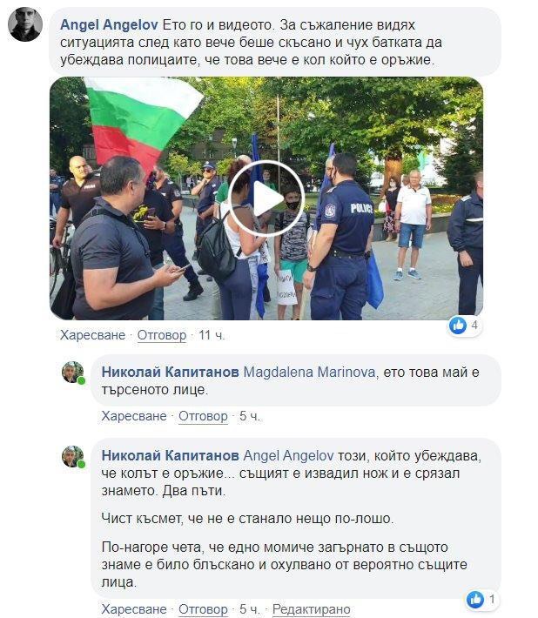Open the tagged Magdalena Marinova profile link

309,372
